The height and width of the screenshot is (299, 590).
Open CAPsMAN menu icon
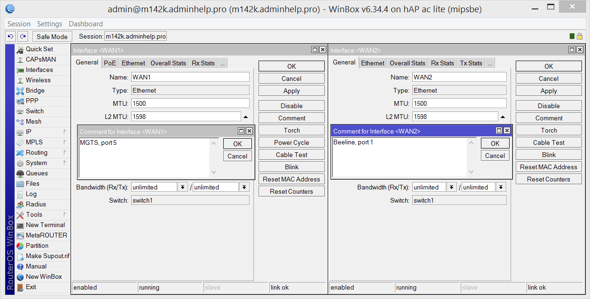[21, 59]
